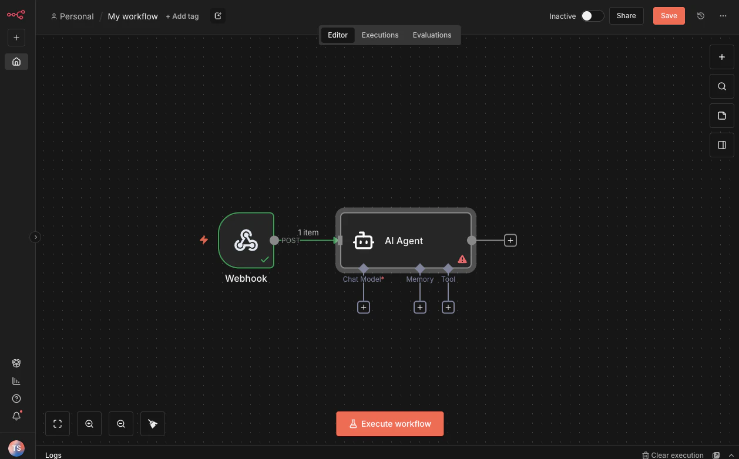Click the Logs panel label

click(x=53, y=455)
